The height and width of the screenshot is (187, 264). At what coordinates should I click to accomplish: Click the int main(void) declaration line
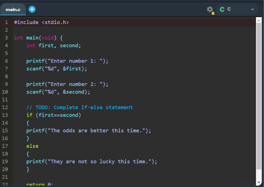[x=39, y=38]
